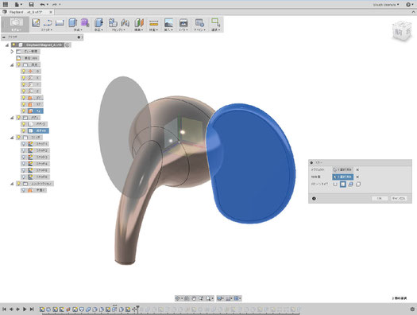Image resolution: width=417 pixels, height=315 pixels.
Task: Open the Add-ins menu dropdown label
Action: 199,29
